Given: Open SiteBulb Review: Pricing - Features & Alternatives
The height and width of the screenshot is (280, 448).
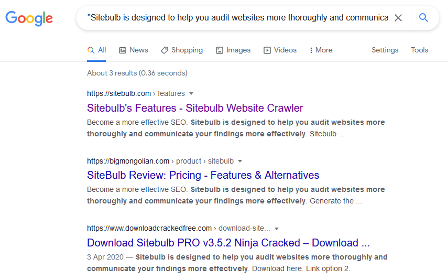Looking at the screenshot, I should click(203, 175).
